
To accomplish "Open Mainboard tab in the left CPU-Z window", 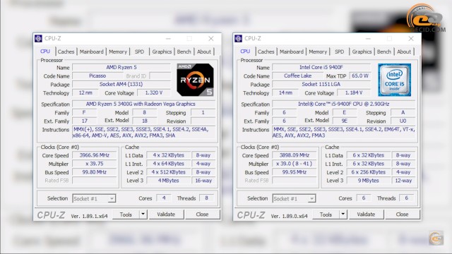I will pos(91,52).
